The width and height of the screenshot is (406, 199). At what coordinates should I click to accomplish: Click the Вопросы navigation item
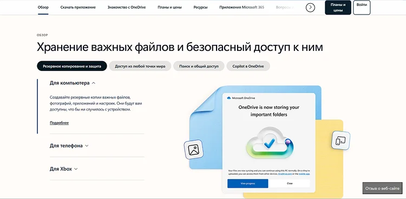284,7
